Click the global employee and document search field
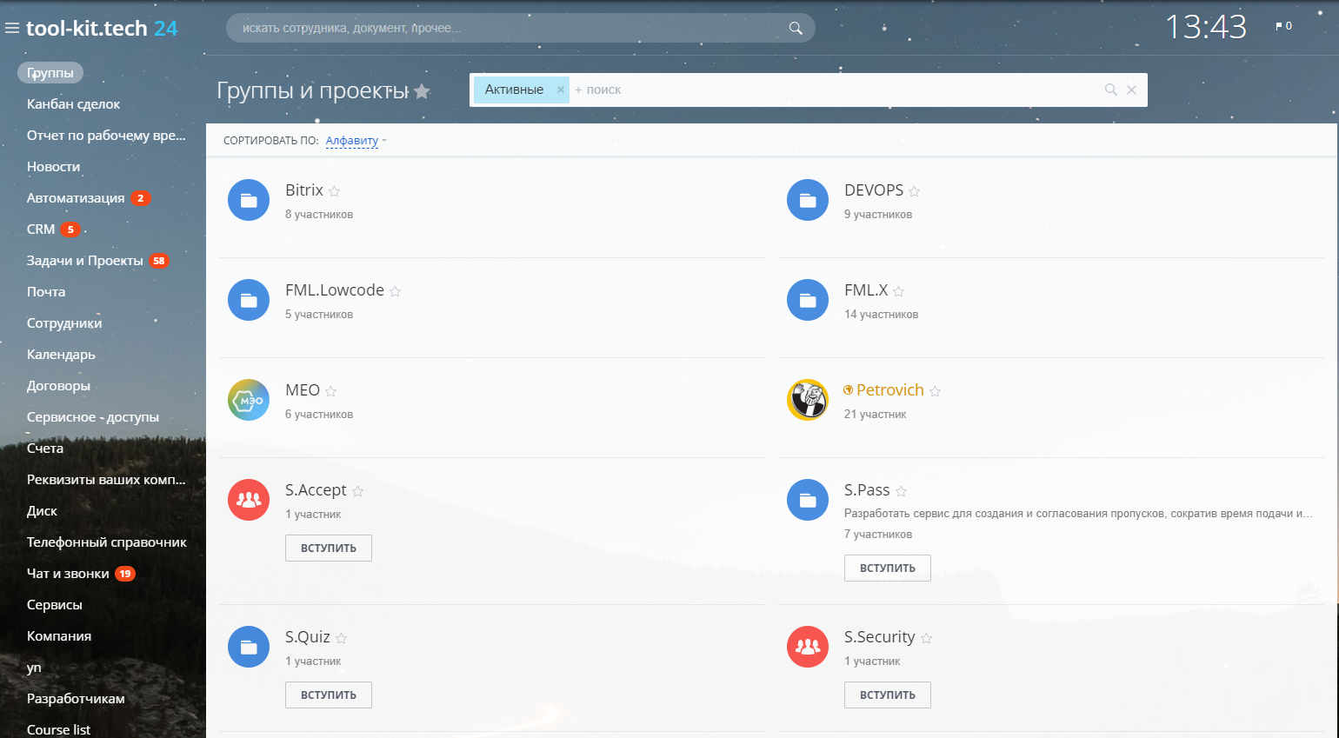This screenshot has height=738, width=1339. coord(520,28)
